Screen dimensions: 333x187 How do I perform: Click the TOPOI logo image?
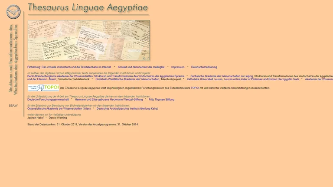pyautogui.click(x=43, y=88)
